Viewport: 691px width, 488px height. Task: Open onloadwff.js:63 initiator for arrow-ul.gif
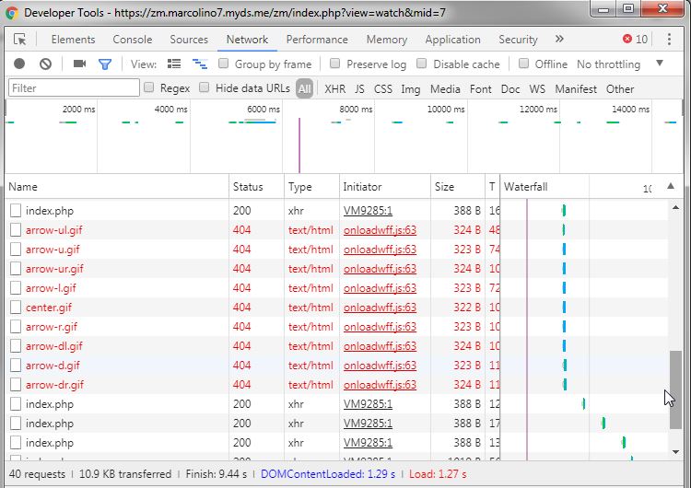(380, 230)
